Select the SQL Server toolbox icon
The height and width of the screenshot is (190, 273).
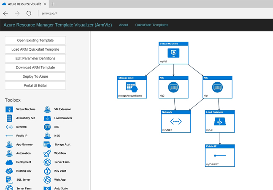tap(9, 180)
